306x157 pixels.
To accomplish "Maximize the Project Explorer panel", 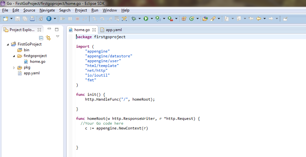I will (x=57, y=29).
